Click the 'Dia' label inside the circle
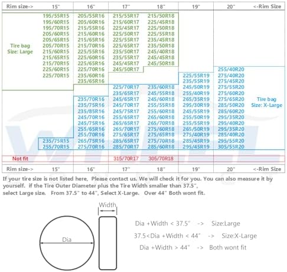Screen dimensions: 287x272 pos(67,240)
